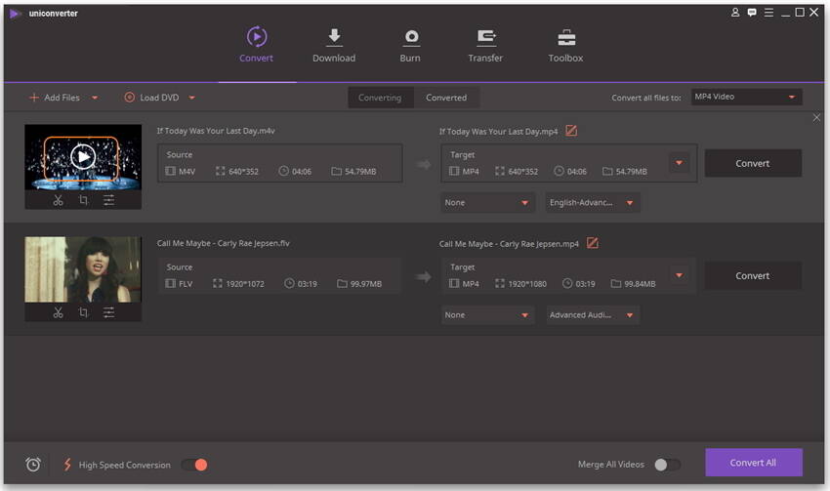The width and height of the screenshot is (830, 491).
Task: Click source format M4V label
Action: coord(181,172)
